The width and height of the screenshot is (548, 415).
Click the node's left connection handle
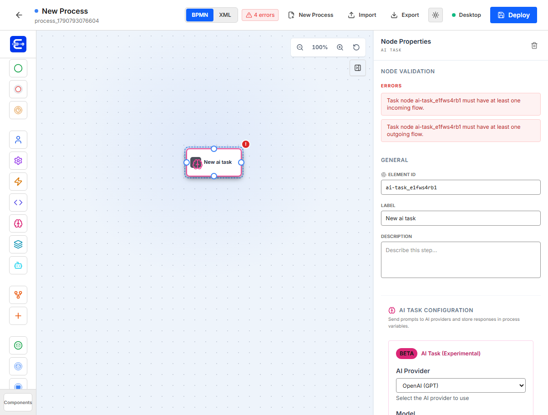click(x=186, y=162)
